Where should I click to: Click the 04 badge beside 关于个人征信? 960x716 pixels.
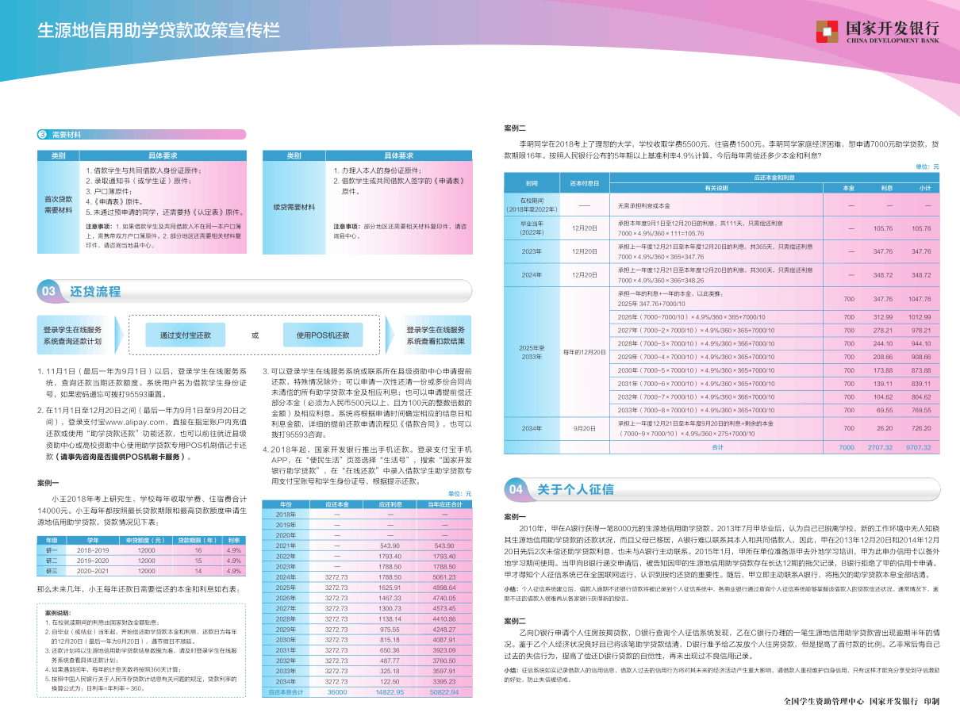pyautogui.click(x=516, y=489)
